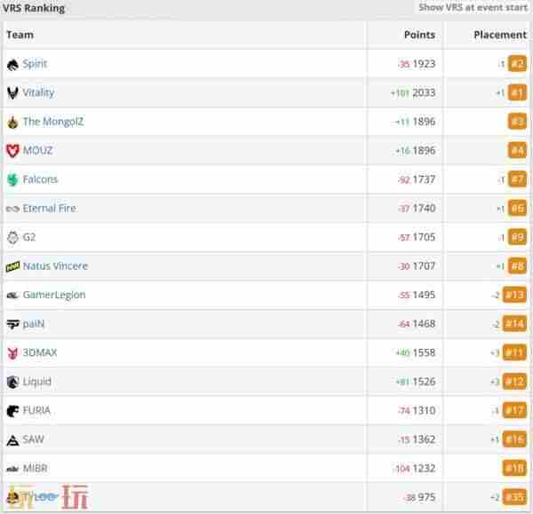Click the Placement column header
Screen dimensions: 533x514
[500, 35]
